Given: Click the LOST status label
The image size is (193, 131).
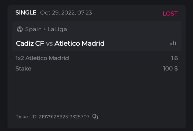Looking at the screenshot, I should [x=170, y=14].
